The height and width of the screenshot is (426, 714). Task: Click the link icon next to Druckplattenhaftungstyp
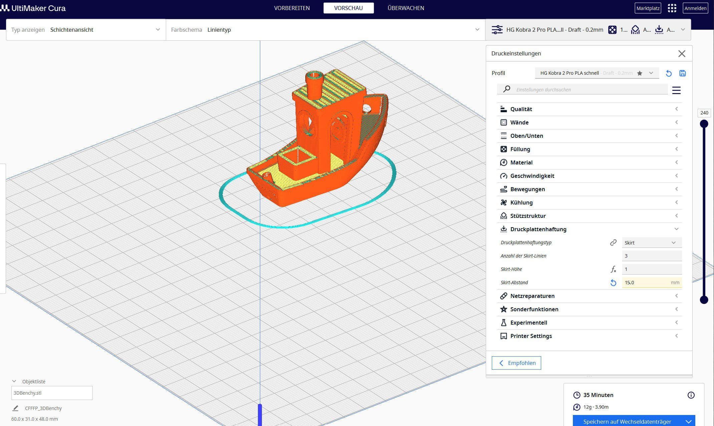click(x=613, y=243)
